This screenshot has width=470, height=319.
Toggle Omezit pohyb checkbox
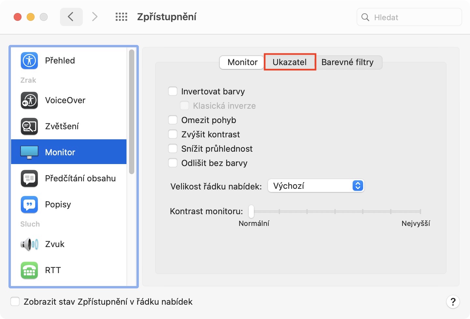click(173, 120)
